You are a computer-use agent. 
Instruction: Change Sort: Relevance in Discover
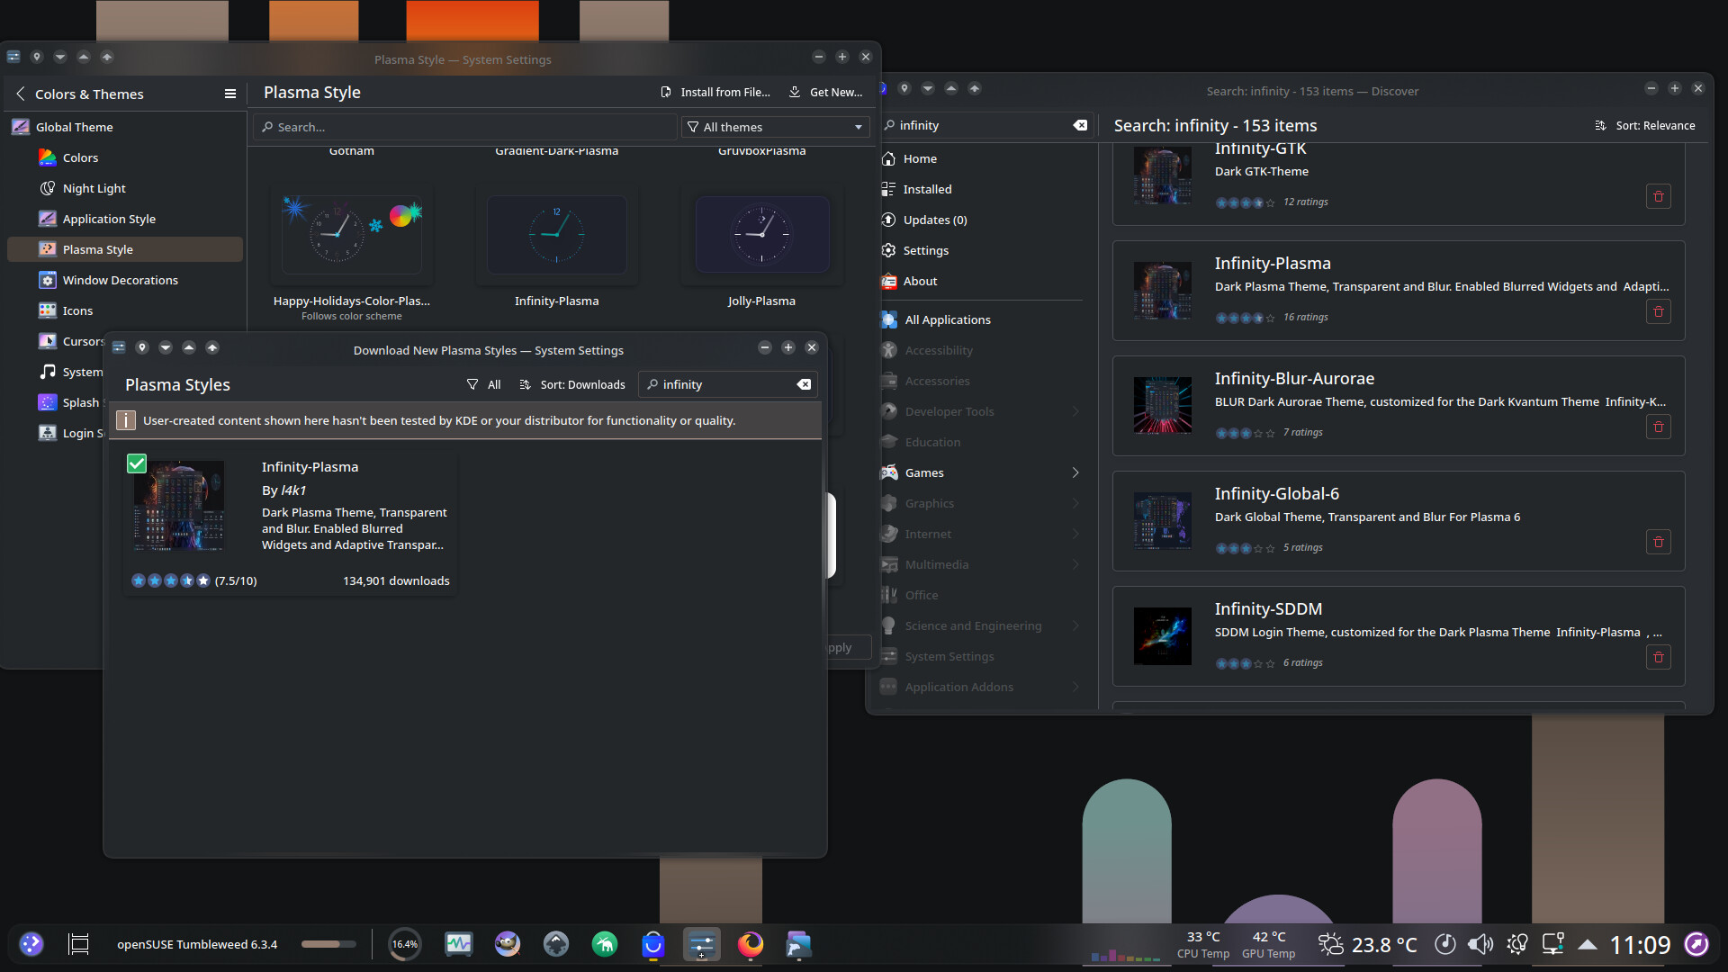point(1645,125)
